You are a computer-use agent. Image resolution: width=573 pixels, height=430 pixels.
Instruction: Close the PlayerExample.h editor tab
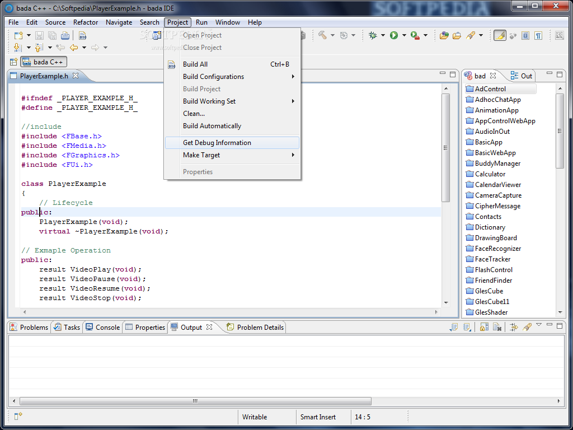(x=76, y=76)
